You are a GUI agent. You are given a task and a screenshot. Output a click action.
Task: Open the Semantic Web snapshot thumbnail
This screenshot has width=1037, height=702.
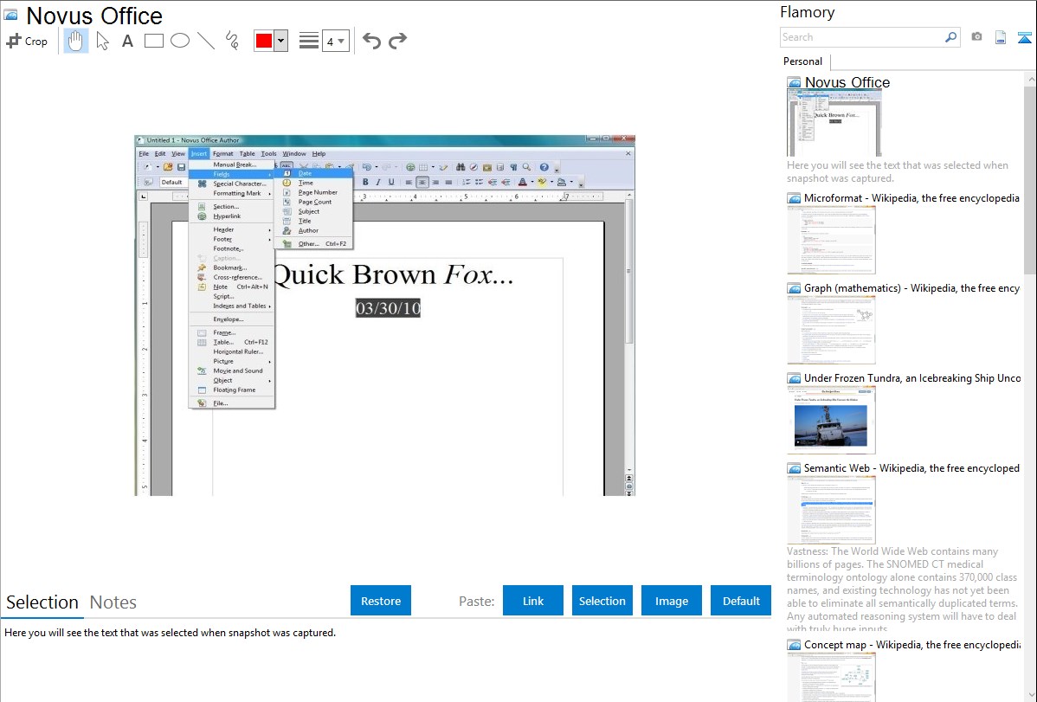[x=831, y=510]
